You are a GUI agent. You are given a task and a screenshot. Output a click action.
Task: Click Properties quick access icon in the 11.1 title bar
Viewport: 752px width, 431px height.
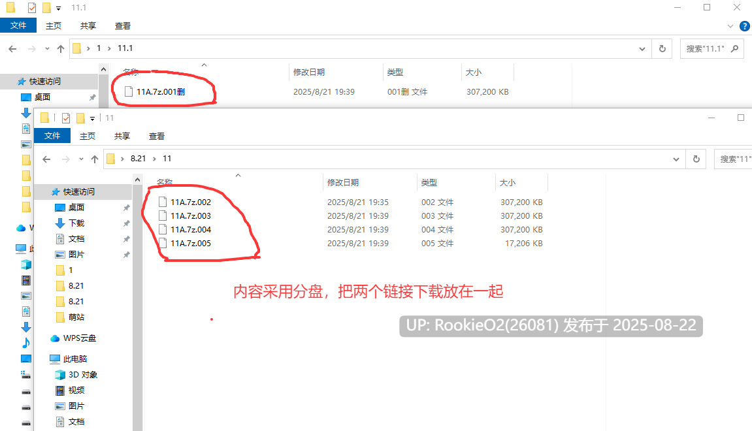coord(31,8)
